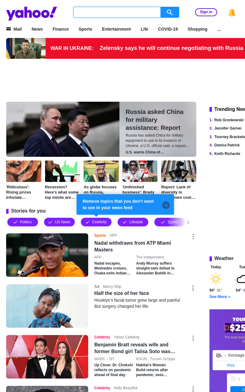
Task: Click the Sports category label on Nadal story
Action: (100, 236)
